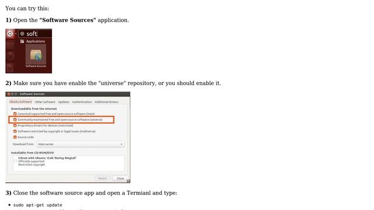
Task: Toggle the Cdrom with Ubuntu 13.04 checkbox
Action: point(16,161)
